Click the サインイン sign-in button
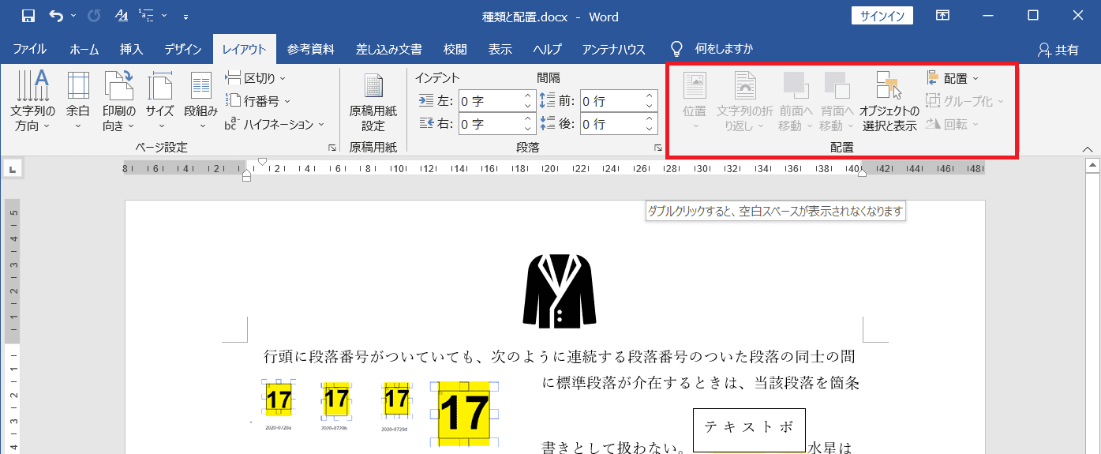Image resolution: width=1101 pixels, height=454 pixels. tap(882, 16)
